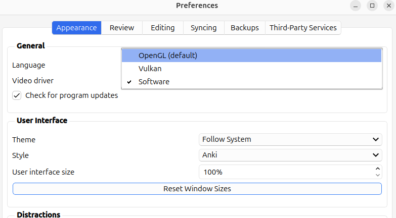Open the Backups tab
The height and width of the screenshot is (218, 396).
[x=245, y=28]
